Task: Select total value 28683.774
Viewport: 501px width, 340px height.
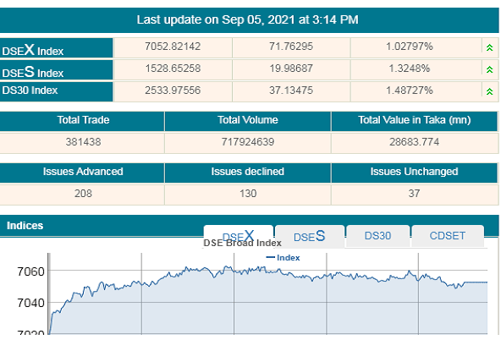Action: point(414,142)
